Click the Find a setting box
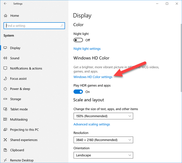The width and height of the screenshot is (182, 163). (34, 26)
